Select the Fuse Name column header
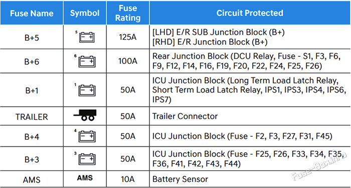This screenshot has width=351, height=188. pyautogui.click(x=32, y=13)
